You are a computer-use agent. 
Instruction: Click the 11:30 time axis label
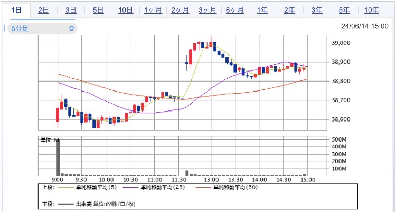179,180
